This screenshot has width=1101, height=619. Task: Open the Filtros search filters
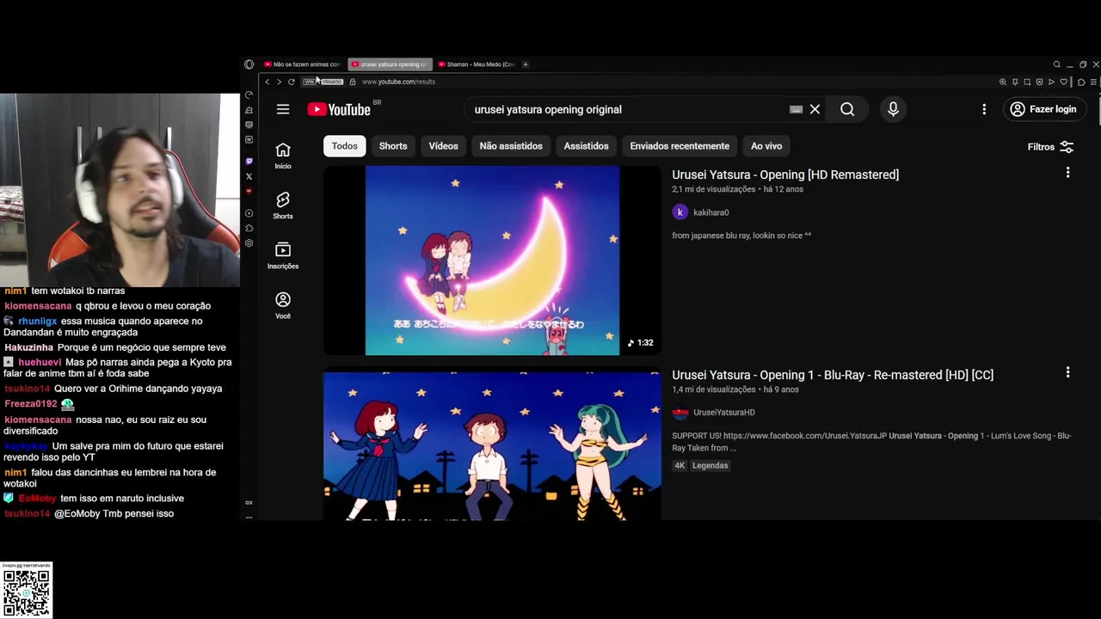[x=1050, y=147]
